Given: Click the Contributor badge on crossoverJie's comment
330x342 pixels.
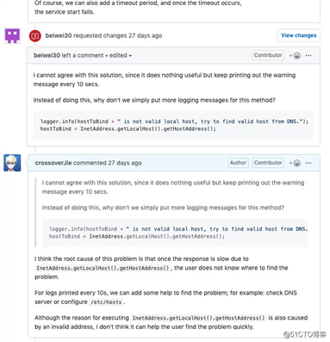Looking at the screenshot, I should coord(268,163).
